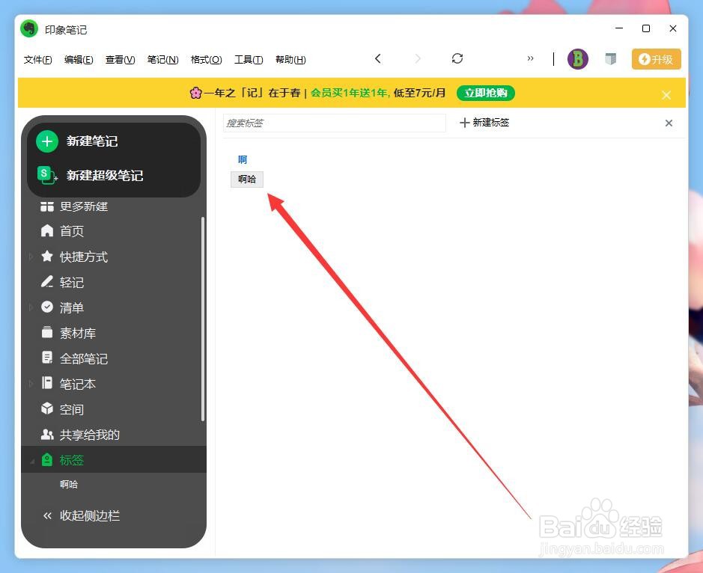Click the green plus new note icon
Image resolution: width=703 pixels, height=573 pixels.
click(x=47, y=141)
